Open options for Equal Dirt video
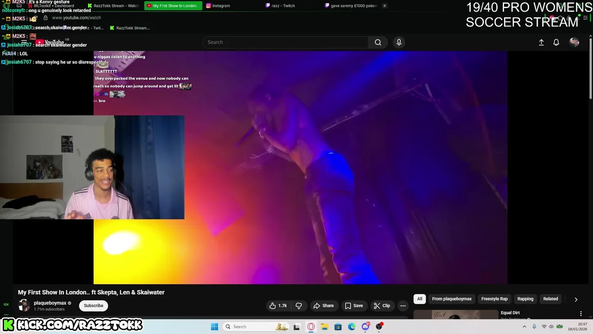This screenshot has height=334, width=593. [x=580, y=314]
